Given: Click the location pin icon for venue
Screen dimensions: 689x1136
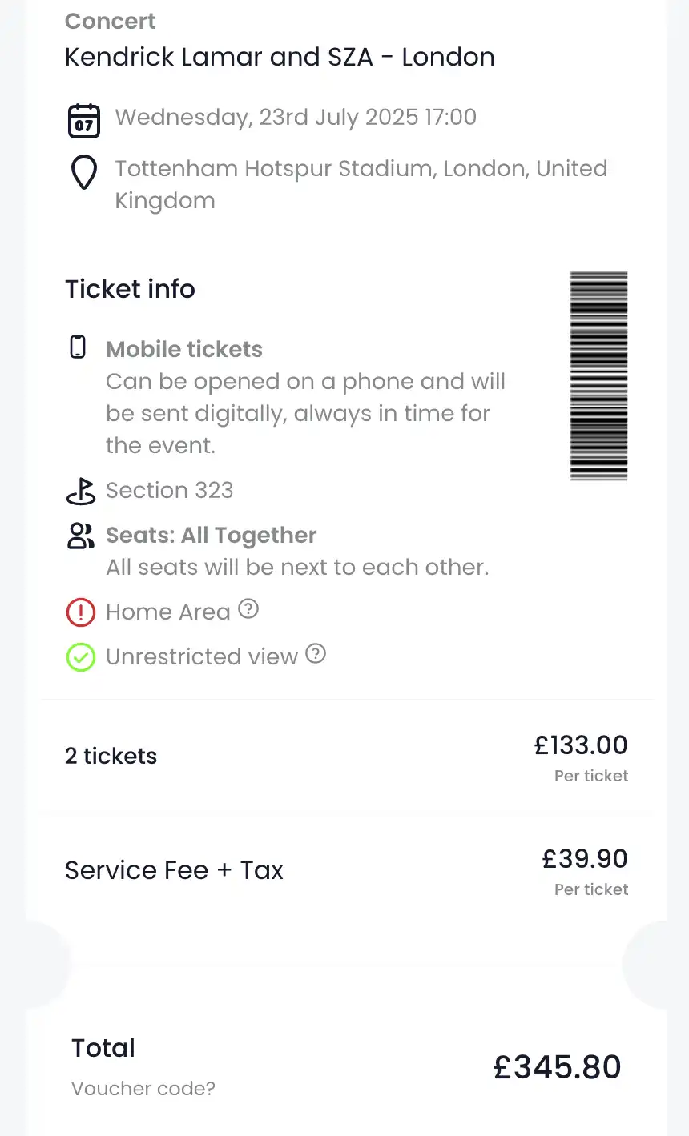Looking at the screenshot, I should coord(83,171).
